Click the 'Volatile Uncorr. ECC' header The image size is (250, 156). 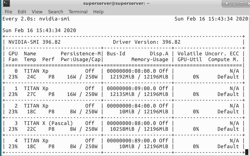click(x=208, y=54)
